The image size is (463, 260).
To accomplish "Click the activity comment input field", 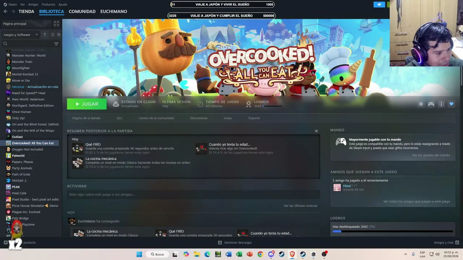I will click(x=194, y=195).
